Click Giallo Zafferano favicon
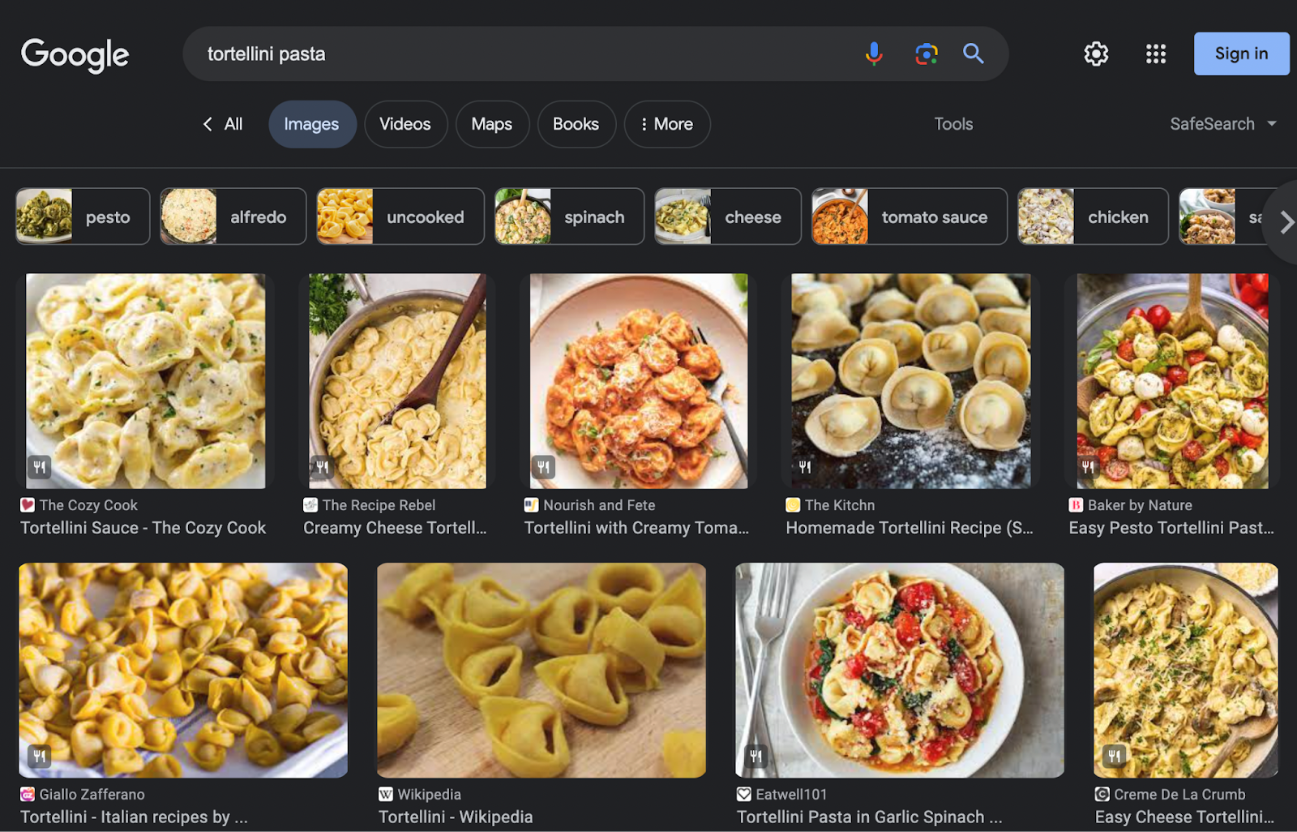The image size is (1297, 832). [28, 795]
